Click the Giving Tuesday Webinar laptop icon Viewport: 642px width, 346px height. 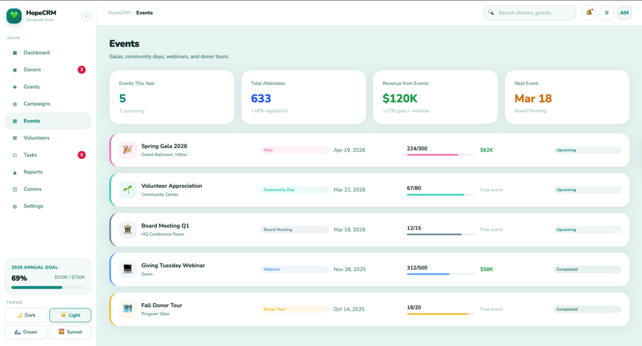128,269
